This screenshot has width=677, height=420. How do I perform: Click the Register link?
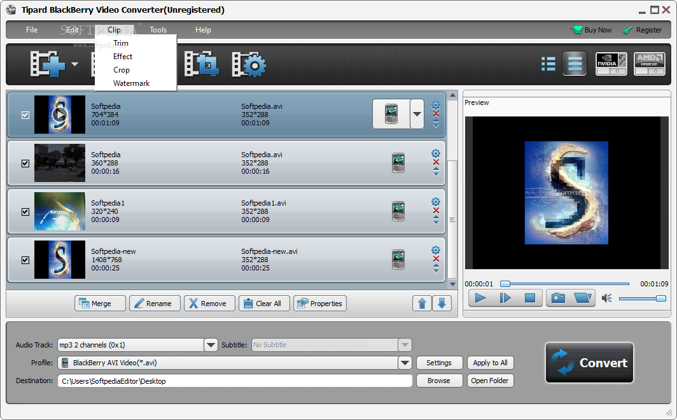pyautogui.click(x=643, y=30)
